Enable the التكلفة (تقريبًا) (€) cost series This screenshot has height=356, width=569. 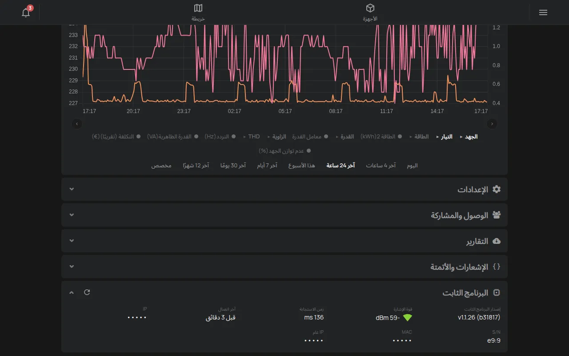point(116,137)
